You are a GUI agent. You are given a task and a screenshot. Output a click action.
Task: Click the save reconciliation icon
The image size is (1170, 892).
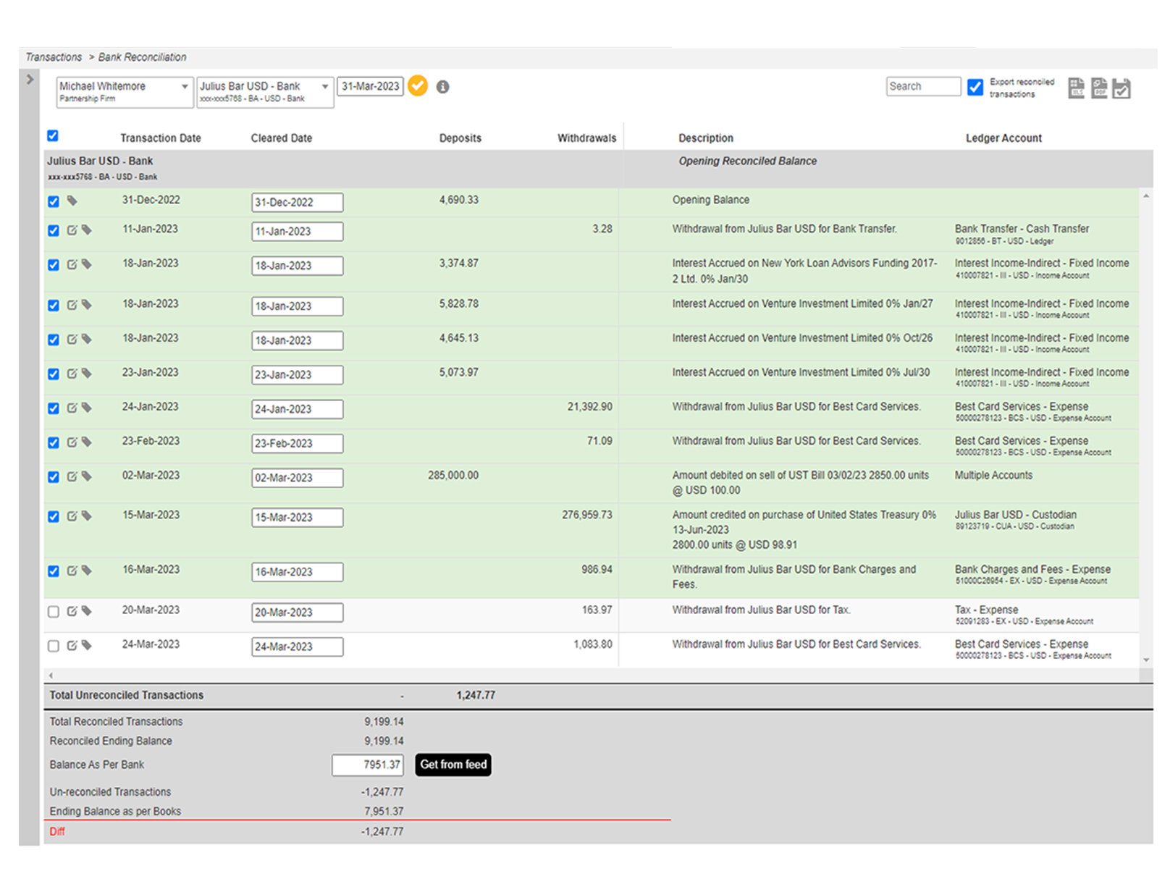coord(1121,88)
